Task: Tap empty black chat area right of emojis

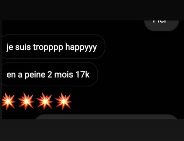Action: coord(127,101)
